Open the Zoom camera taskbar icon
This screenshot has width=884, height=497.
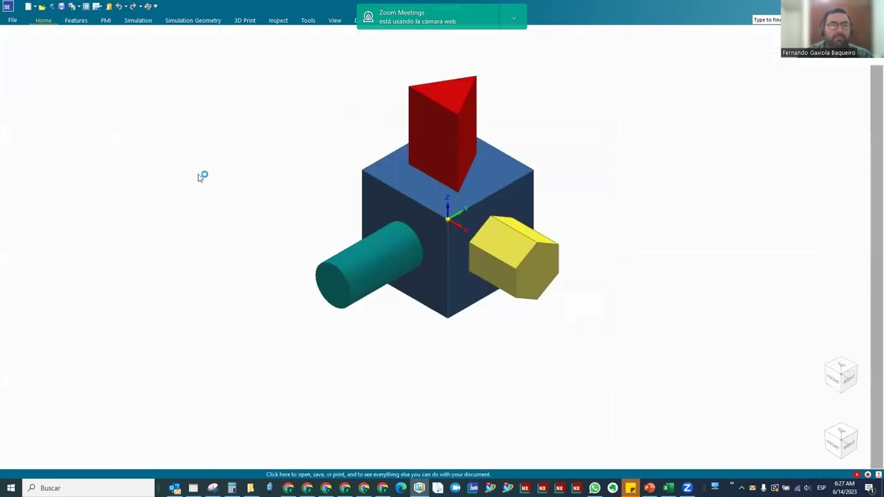click(456, 488)
